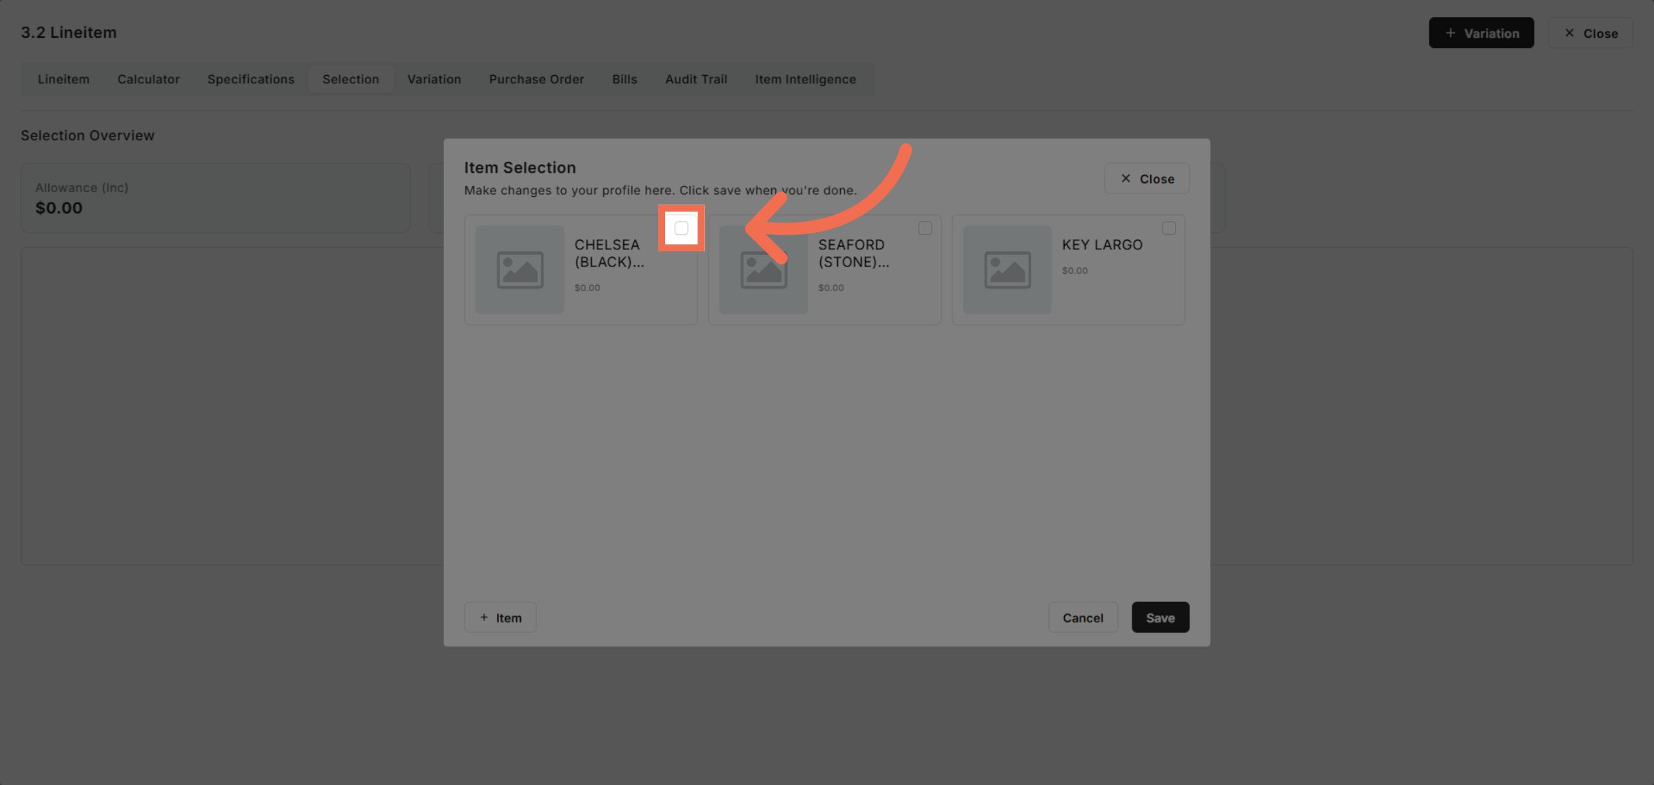Open the Specifications tab
The height and width of the screenshot is (785, 1654).
point(250,79)
